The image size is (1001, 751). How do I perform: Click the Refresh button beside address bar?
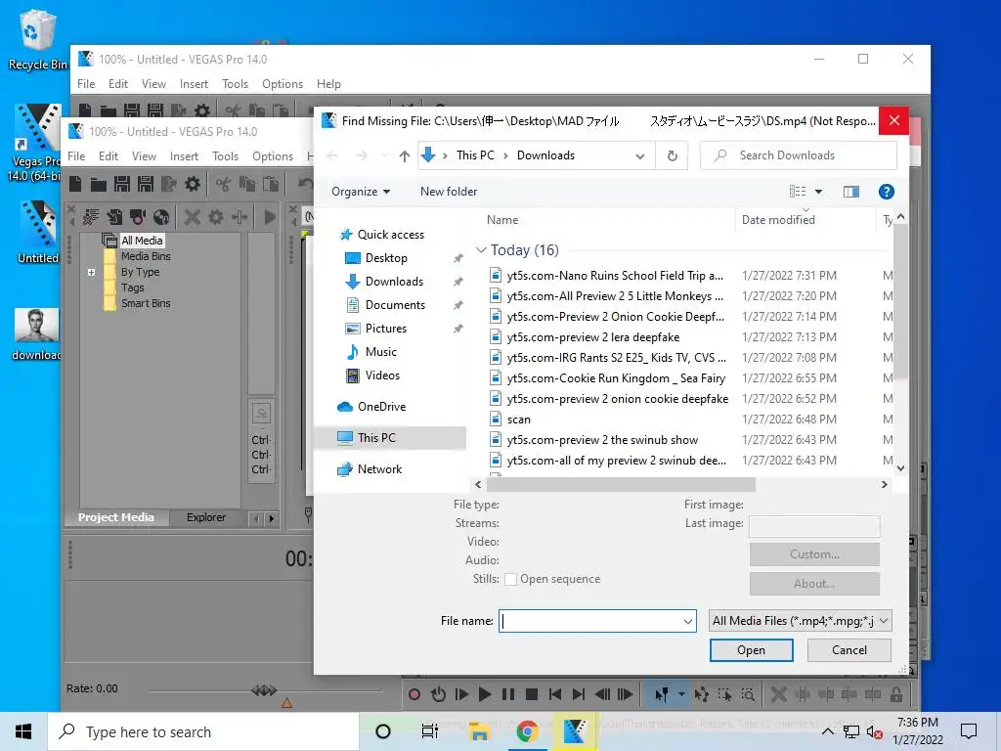pyautogui.click(x=673, y=155)
